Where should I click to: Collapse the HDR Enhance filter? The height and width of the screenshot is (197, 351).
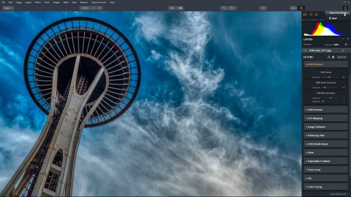tap(326, 64)
